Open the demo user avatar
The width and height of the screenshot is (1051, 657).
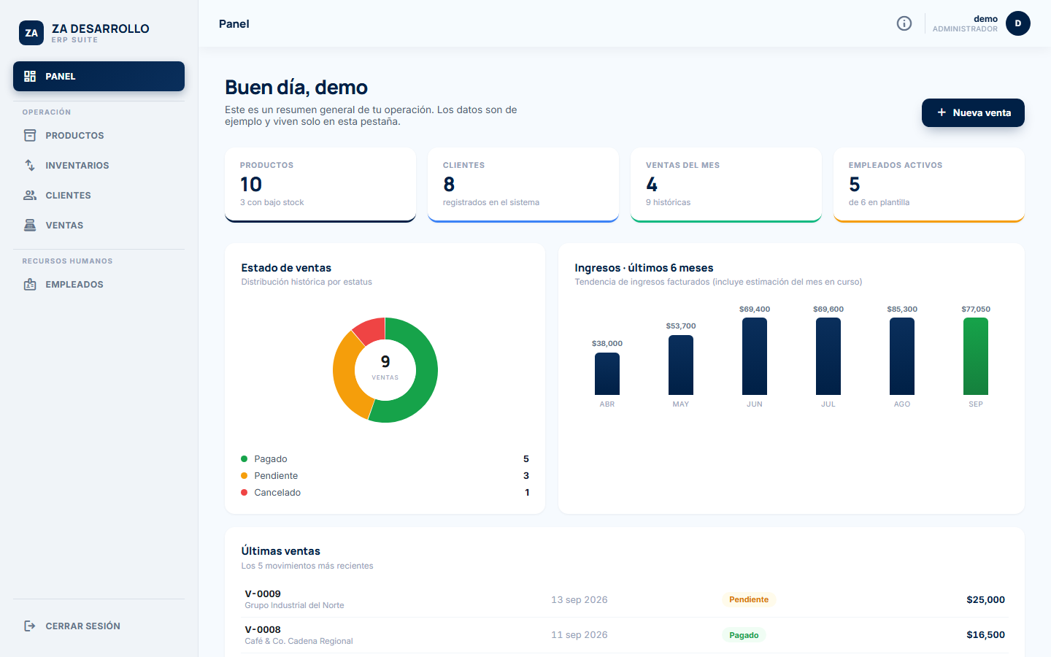tap(1018, 23)
